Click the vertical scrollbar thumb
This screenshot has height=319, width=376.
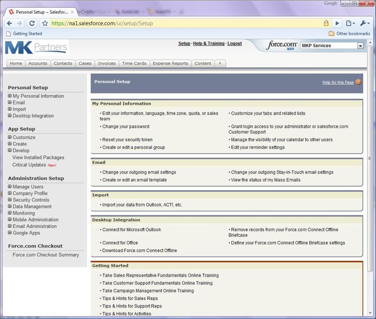[370, 158]
